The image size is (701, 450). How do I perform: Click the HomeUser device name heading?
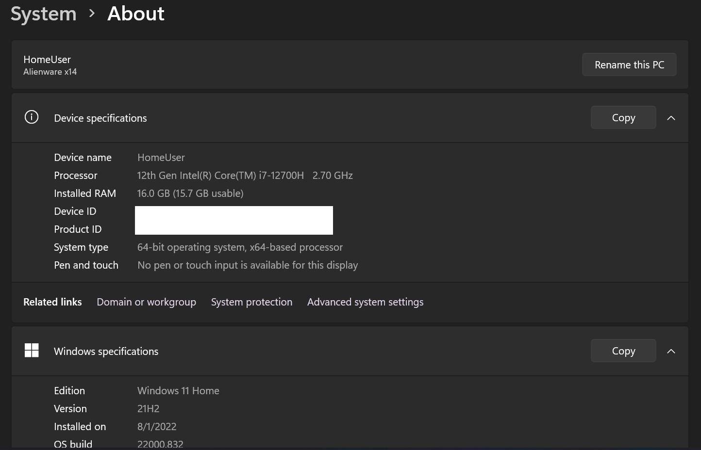[x=47, y=59]
